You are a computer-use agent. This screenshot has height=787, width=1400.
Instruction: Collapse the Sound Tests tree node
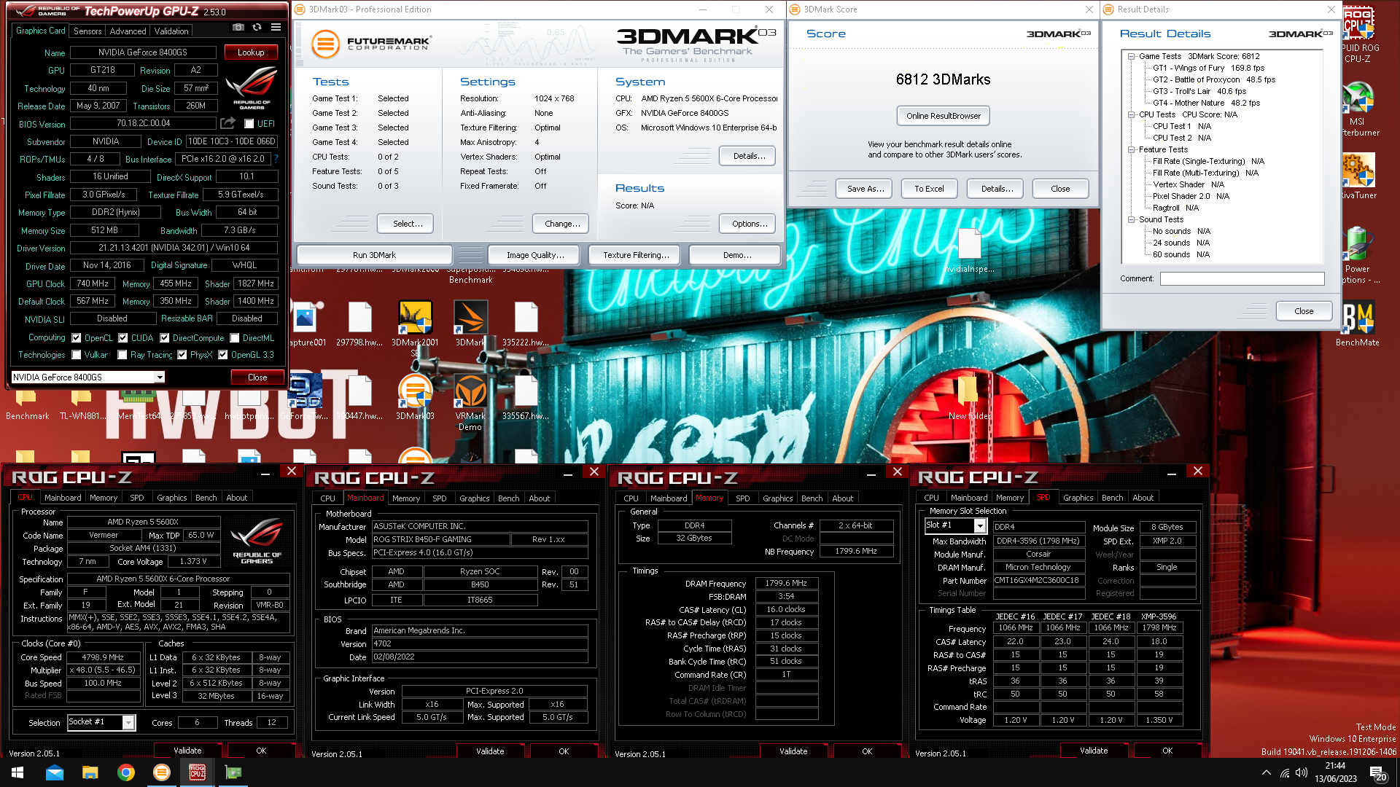1131,219
